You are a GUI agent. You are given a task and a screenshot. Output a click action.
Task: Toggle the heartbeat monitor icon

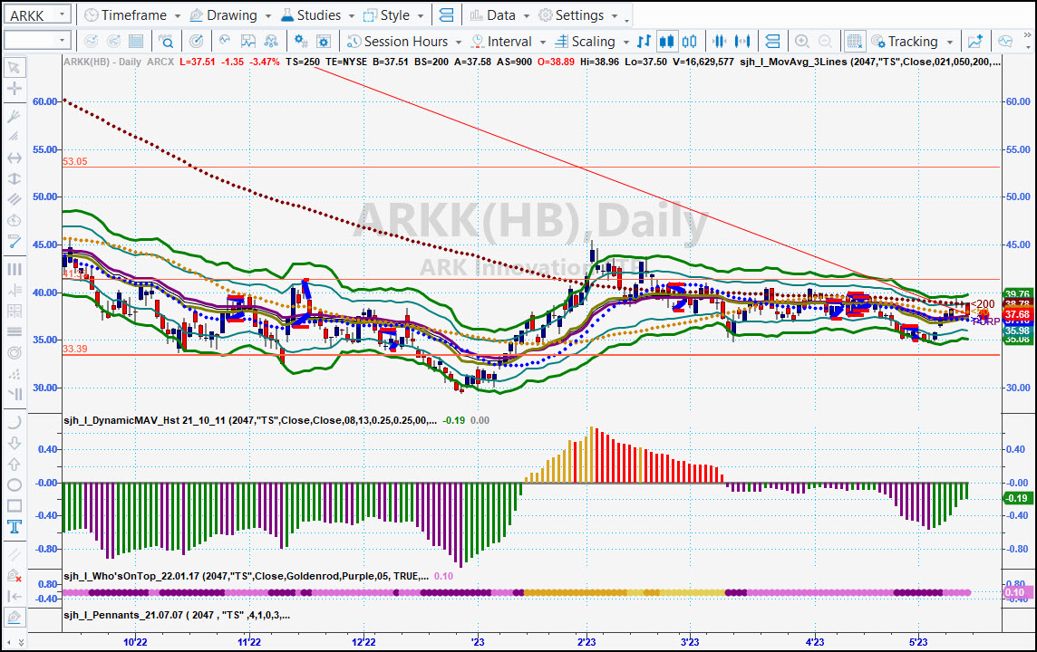1005,42
